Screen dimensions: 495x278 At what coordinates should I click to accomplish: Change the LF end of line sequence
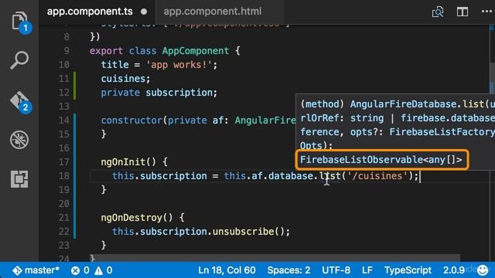click(x=367, y=270)
